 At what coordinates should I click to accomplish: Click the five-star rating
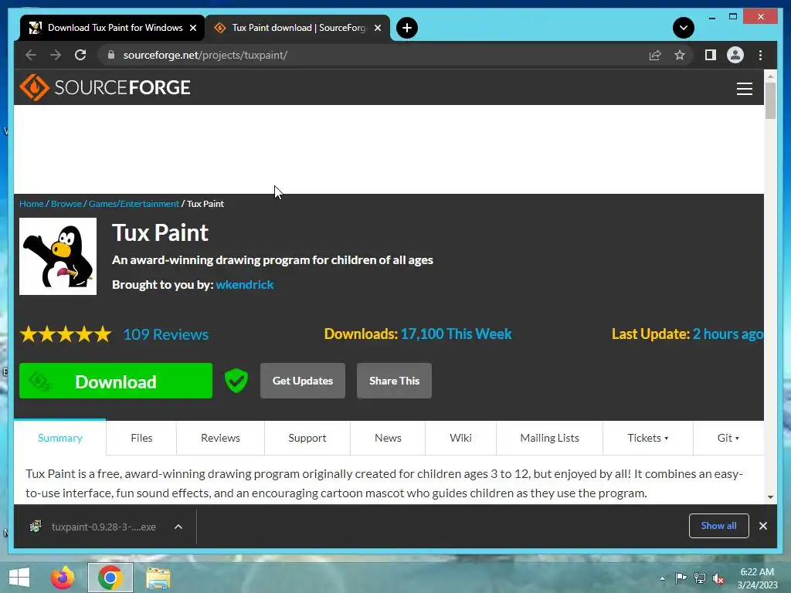[x=66, y=334]
